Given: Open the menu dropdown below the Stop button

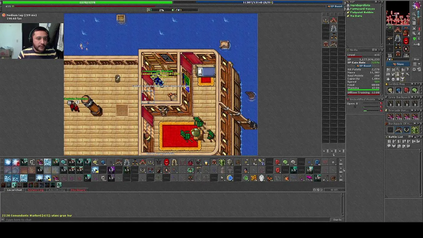Looking at the screenshot, I should tap(416, 64).
